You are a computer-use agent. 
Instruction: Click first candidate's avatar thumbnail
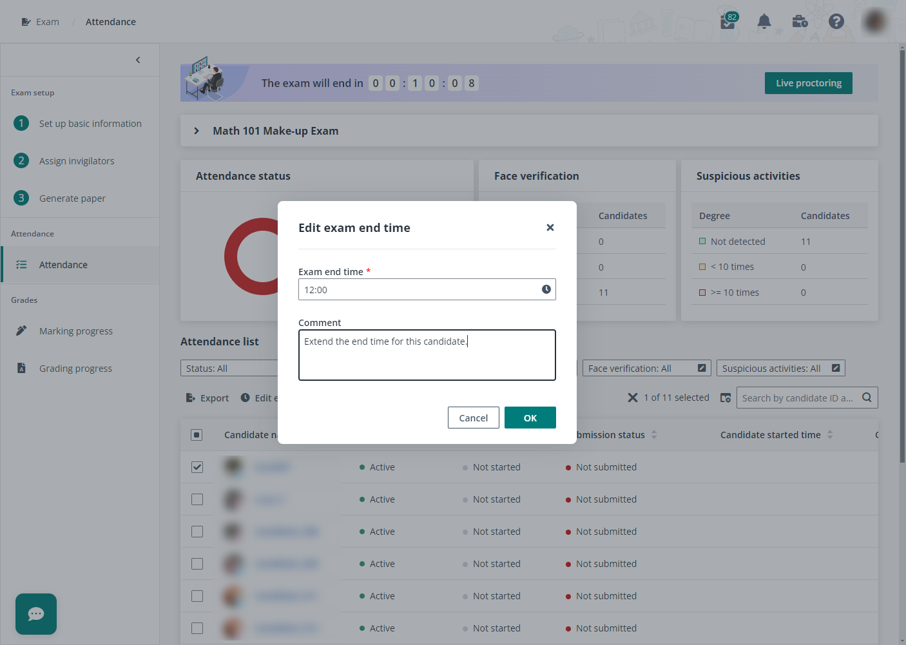(233, 467)
